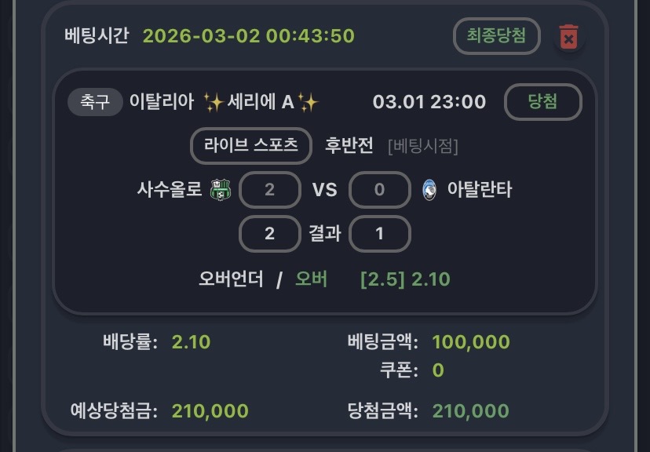Delete this bet slip with the trash icon
This screenshot has height=452, width=650.
coord(568,37)
